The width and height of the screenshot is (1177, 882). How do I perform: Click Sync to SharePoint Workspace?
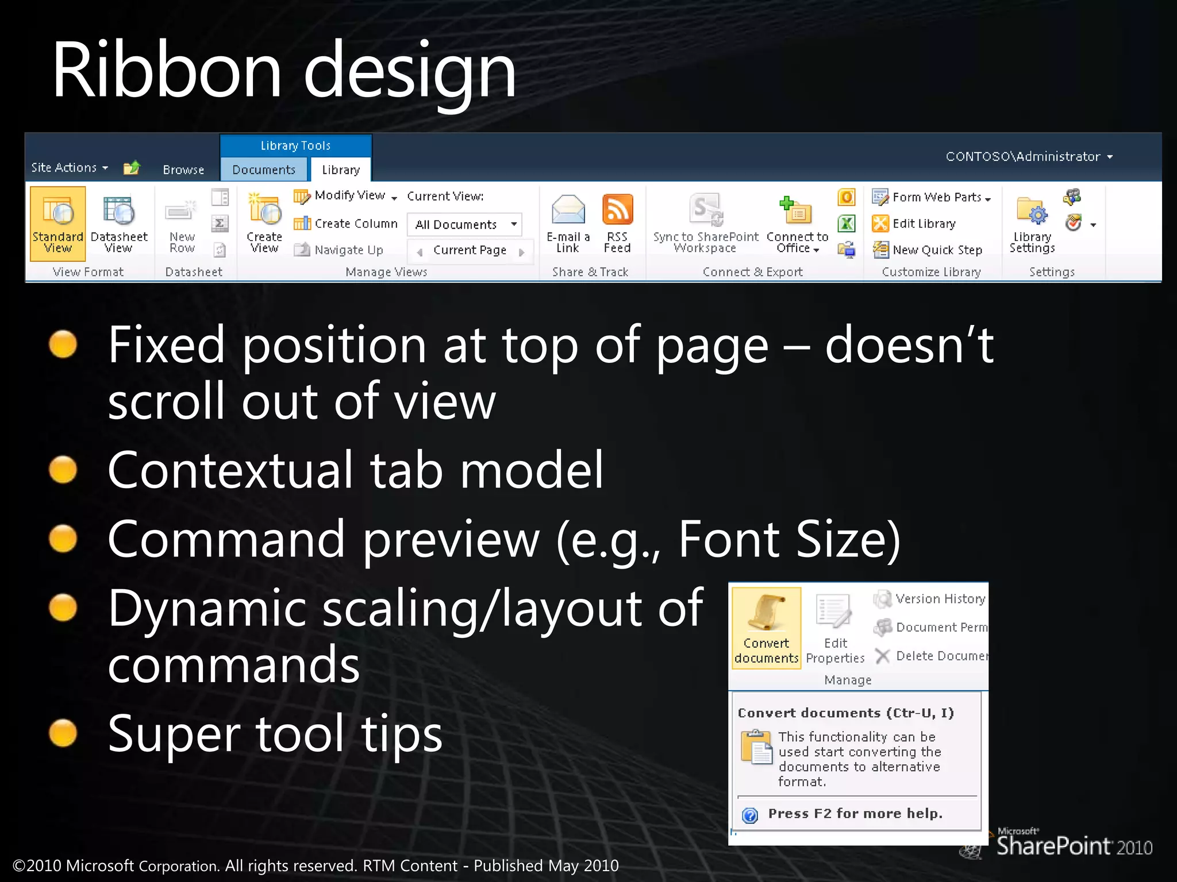(x=706, y=224)
